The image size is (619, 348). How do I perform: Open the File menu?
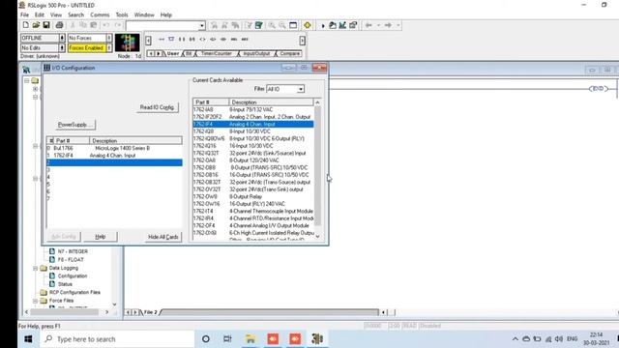coord(24,14)
